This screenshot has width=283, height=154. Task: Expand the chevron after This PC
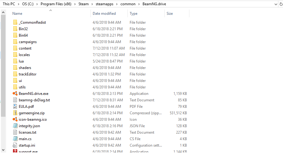(x=18, y=4)
